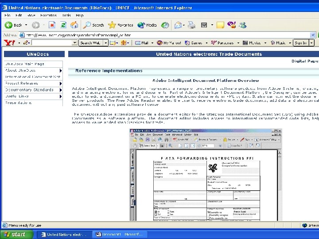Open the Search magnifier button
Image resolution: width=319 pixels, height=239 pixels.
click(93, 25)
